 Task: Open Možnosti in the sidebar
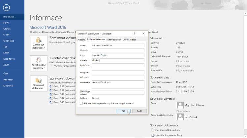pos(12,86)
